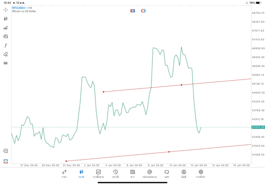Viewport: 265px width, 185px height.
Task: Open the การซื้อขาย trade tab
Action: (99, 173)
